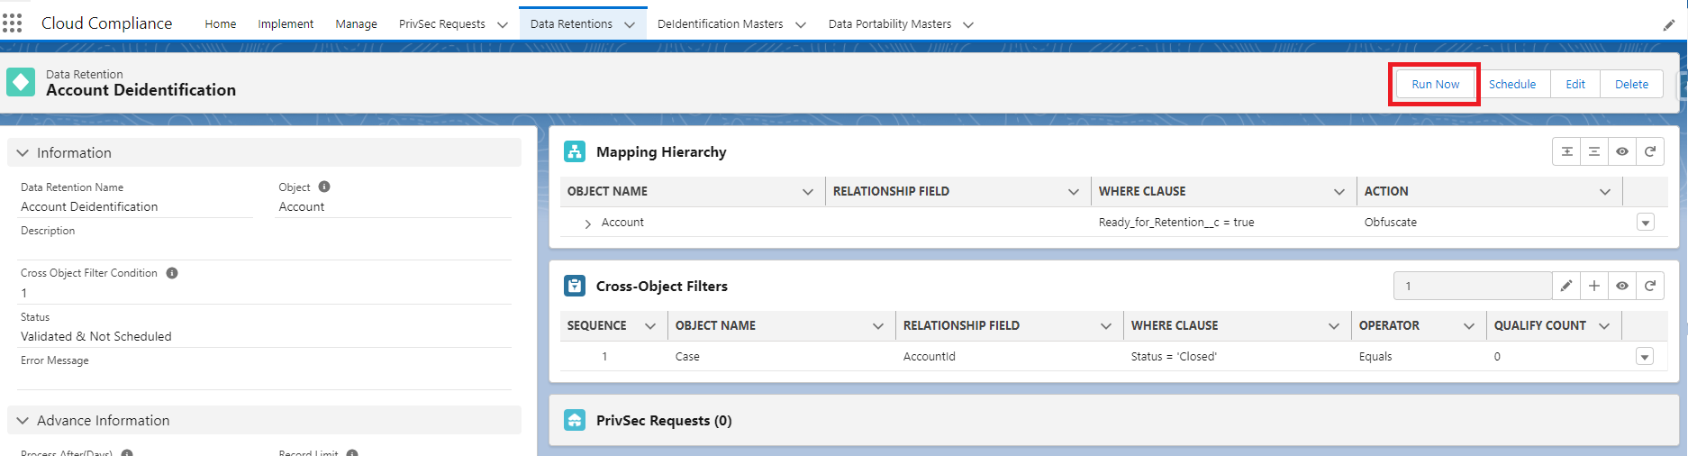This screenshot has width=1688, height=456.
Task: Toggle Mapping Hierarchy view with eye icon
Action: pyautogui.click(x=1622, y=151)
